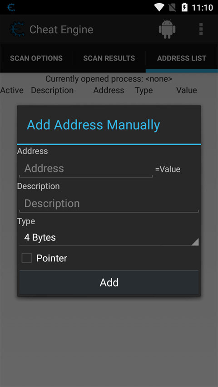Switch to the Scan Options tab

(x=36, y=58)
